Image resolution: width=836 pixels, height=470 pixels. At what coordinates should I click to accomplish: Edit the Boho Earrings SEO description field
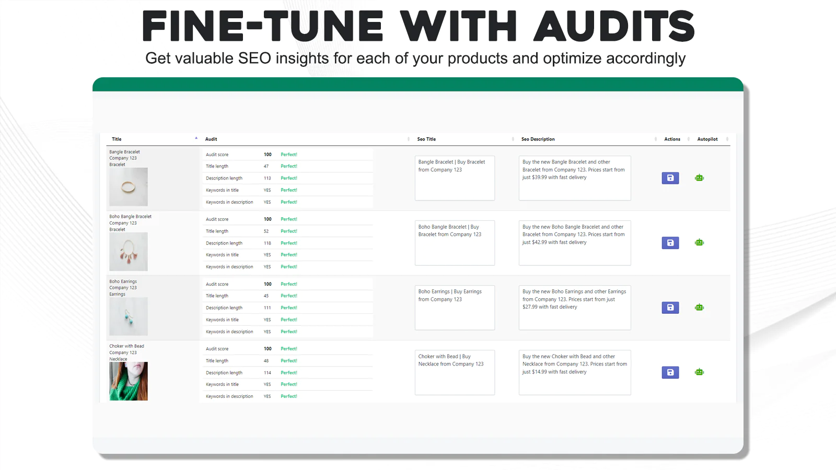click(x=574, y=308)
